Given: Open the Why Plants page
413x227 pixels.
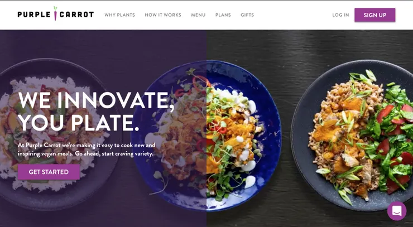Looking at the screenshot, I should pos(120,15).
